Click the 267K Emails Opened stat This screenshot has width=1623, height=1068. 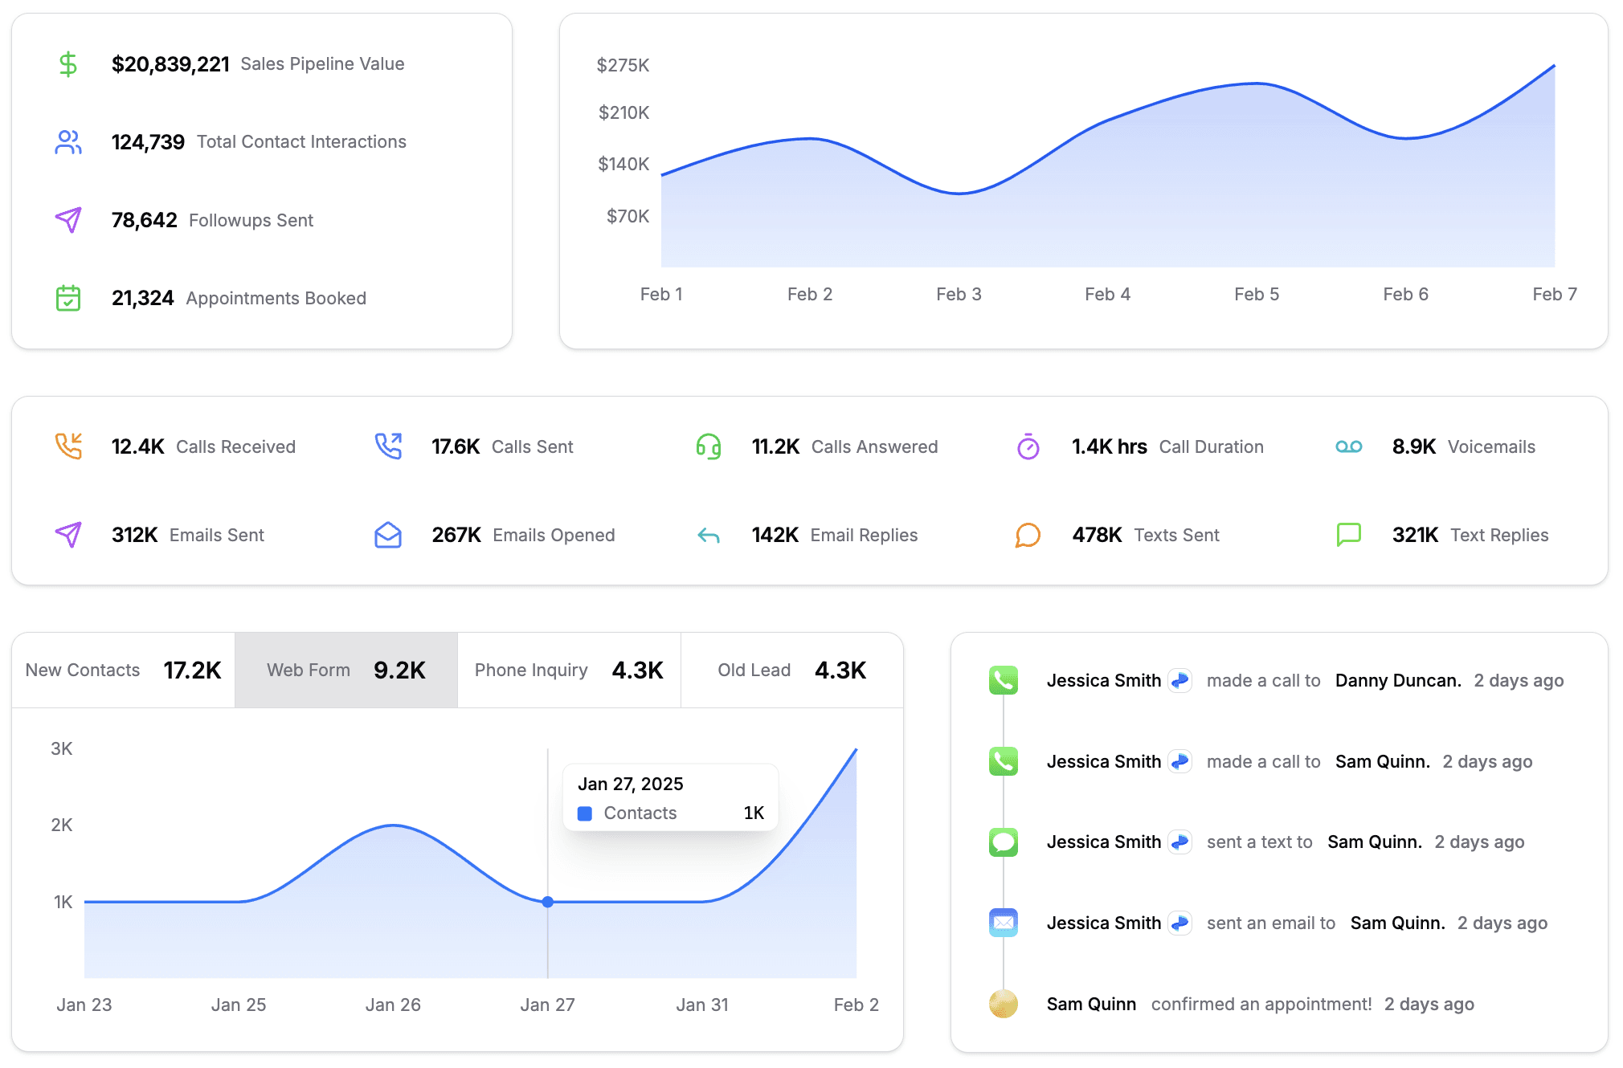(x=456, y=535)
